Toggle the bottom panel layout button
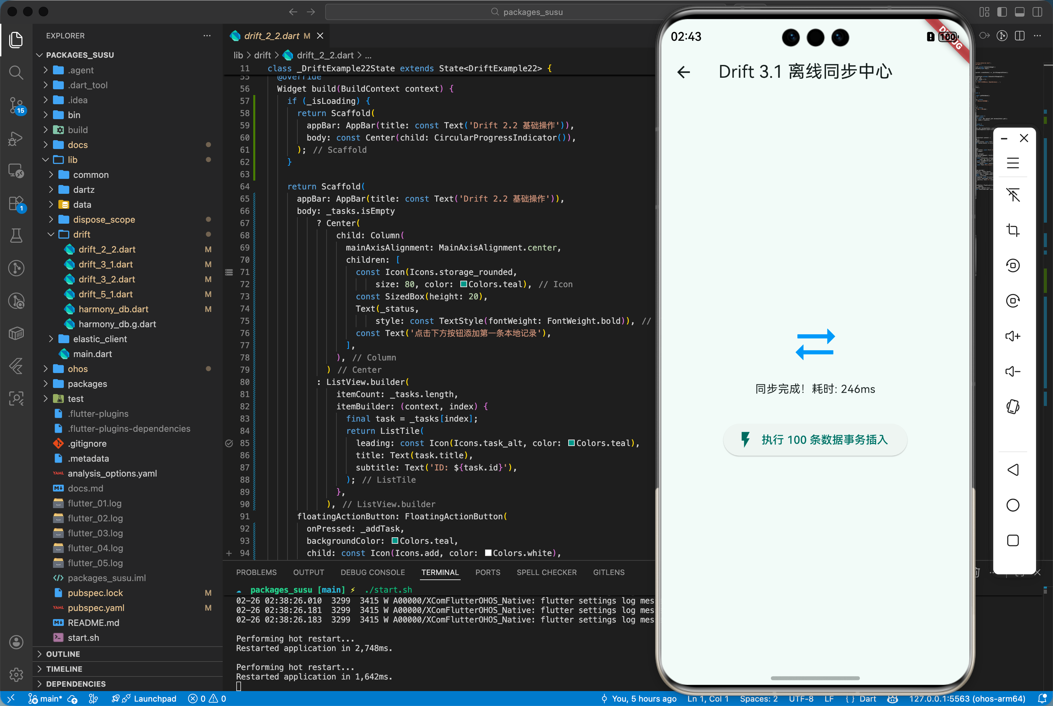This screenshot has width=1053, height=706. click(x=1019, y=12)
